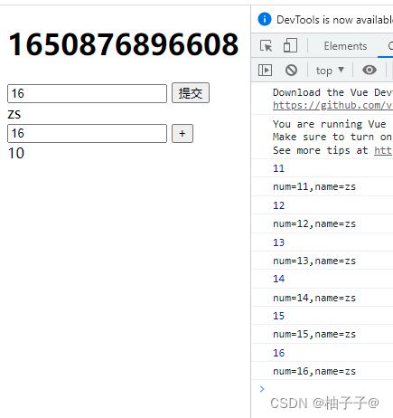Toggle the device toolbar icon
This screenshot has height=418, width=393.
click(x=290, y=46)
